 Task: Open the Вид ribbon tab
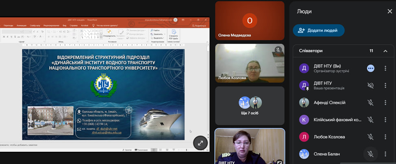(64, 26)
